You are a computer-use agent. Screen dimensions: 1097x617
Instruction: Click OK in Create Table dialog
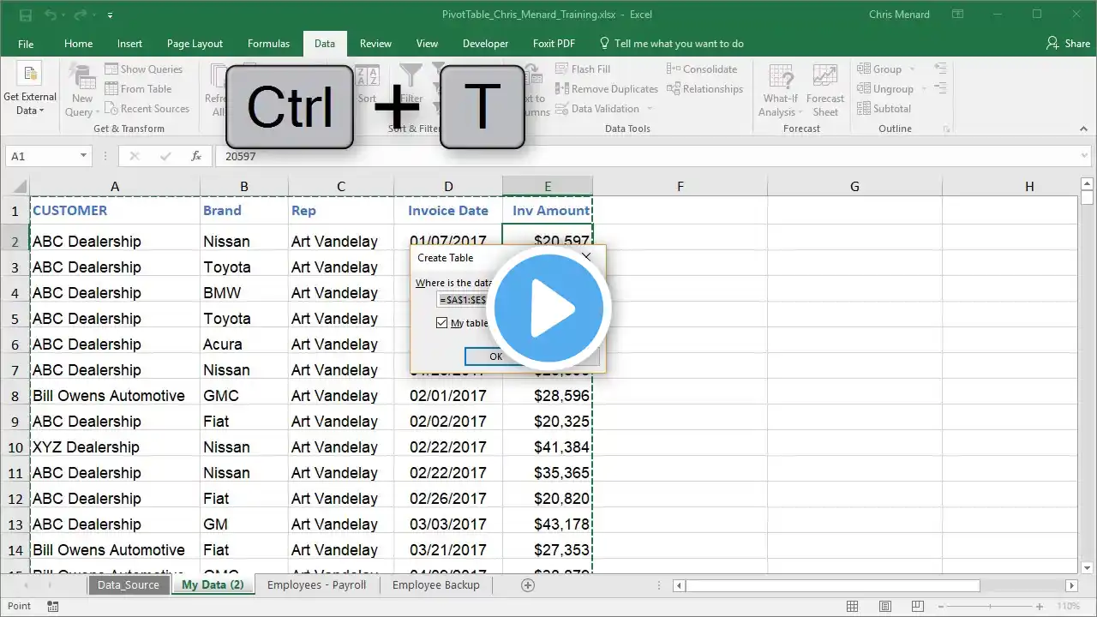click(x=495, y=356)
